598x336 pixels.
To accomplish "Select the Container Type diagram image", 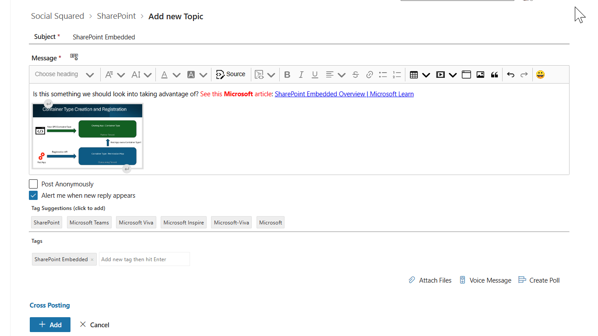I will pos(88,136).
